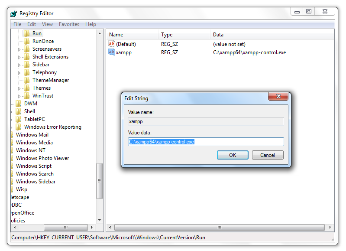Screen dimensions: 346x251
Task: Click the tree pane scroll up arrow
Action: [x=100, y=33]
